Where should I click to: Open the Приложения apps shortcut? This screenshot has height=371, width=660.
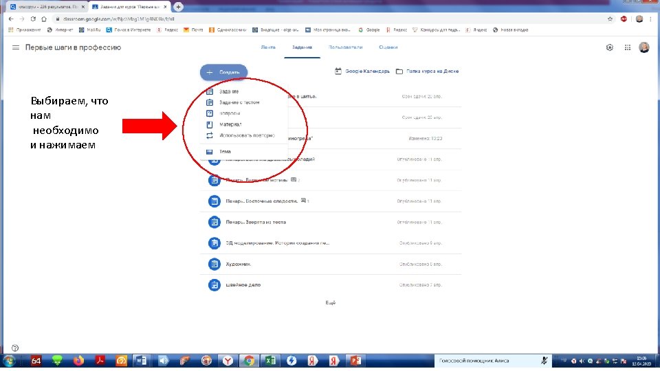(x=25, y=30)
